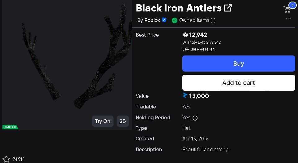Click the Robux icon next to 12,942

pyautogui.click(x=185, y=35)
